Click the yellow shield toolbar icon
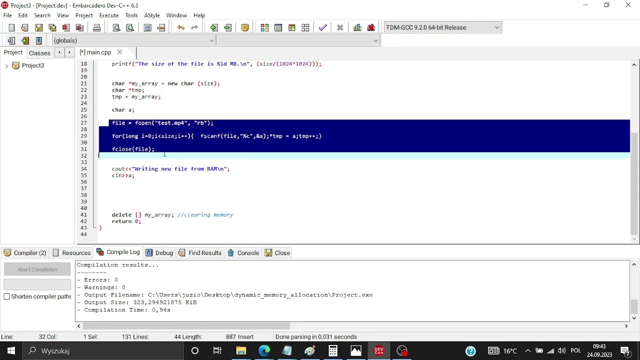This screenshot has width=640, height=360. click(x=245, y=27)
